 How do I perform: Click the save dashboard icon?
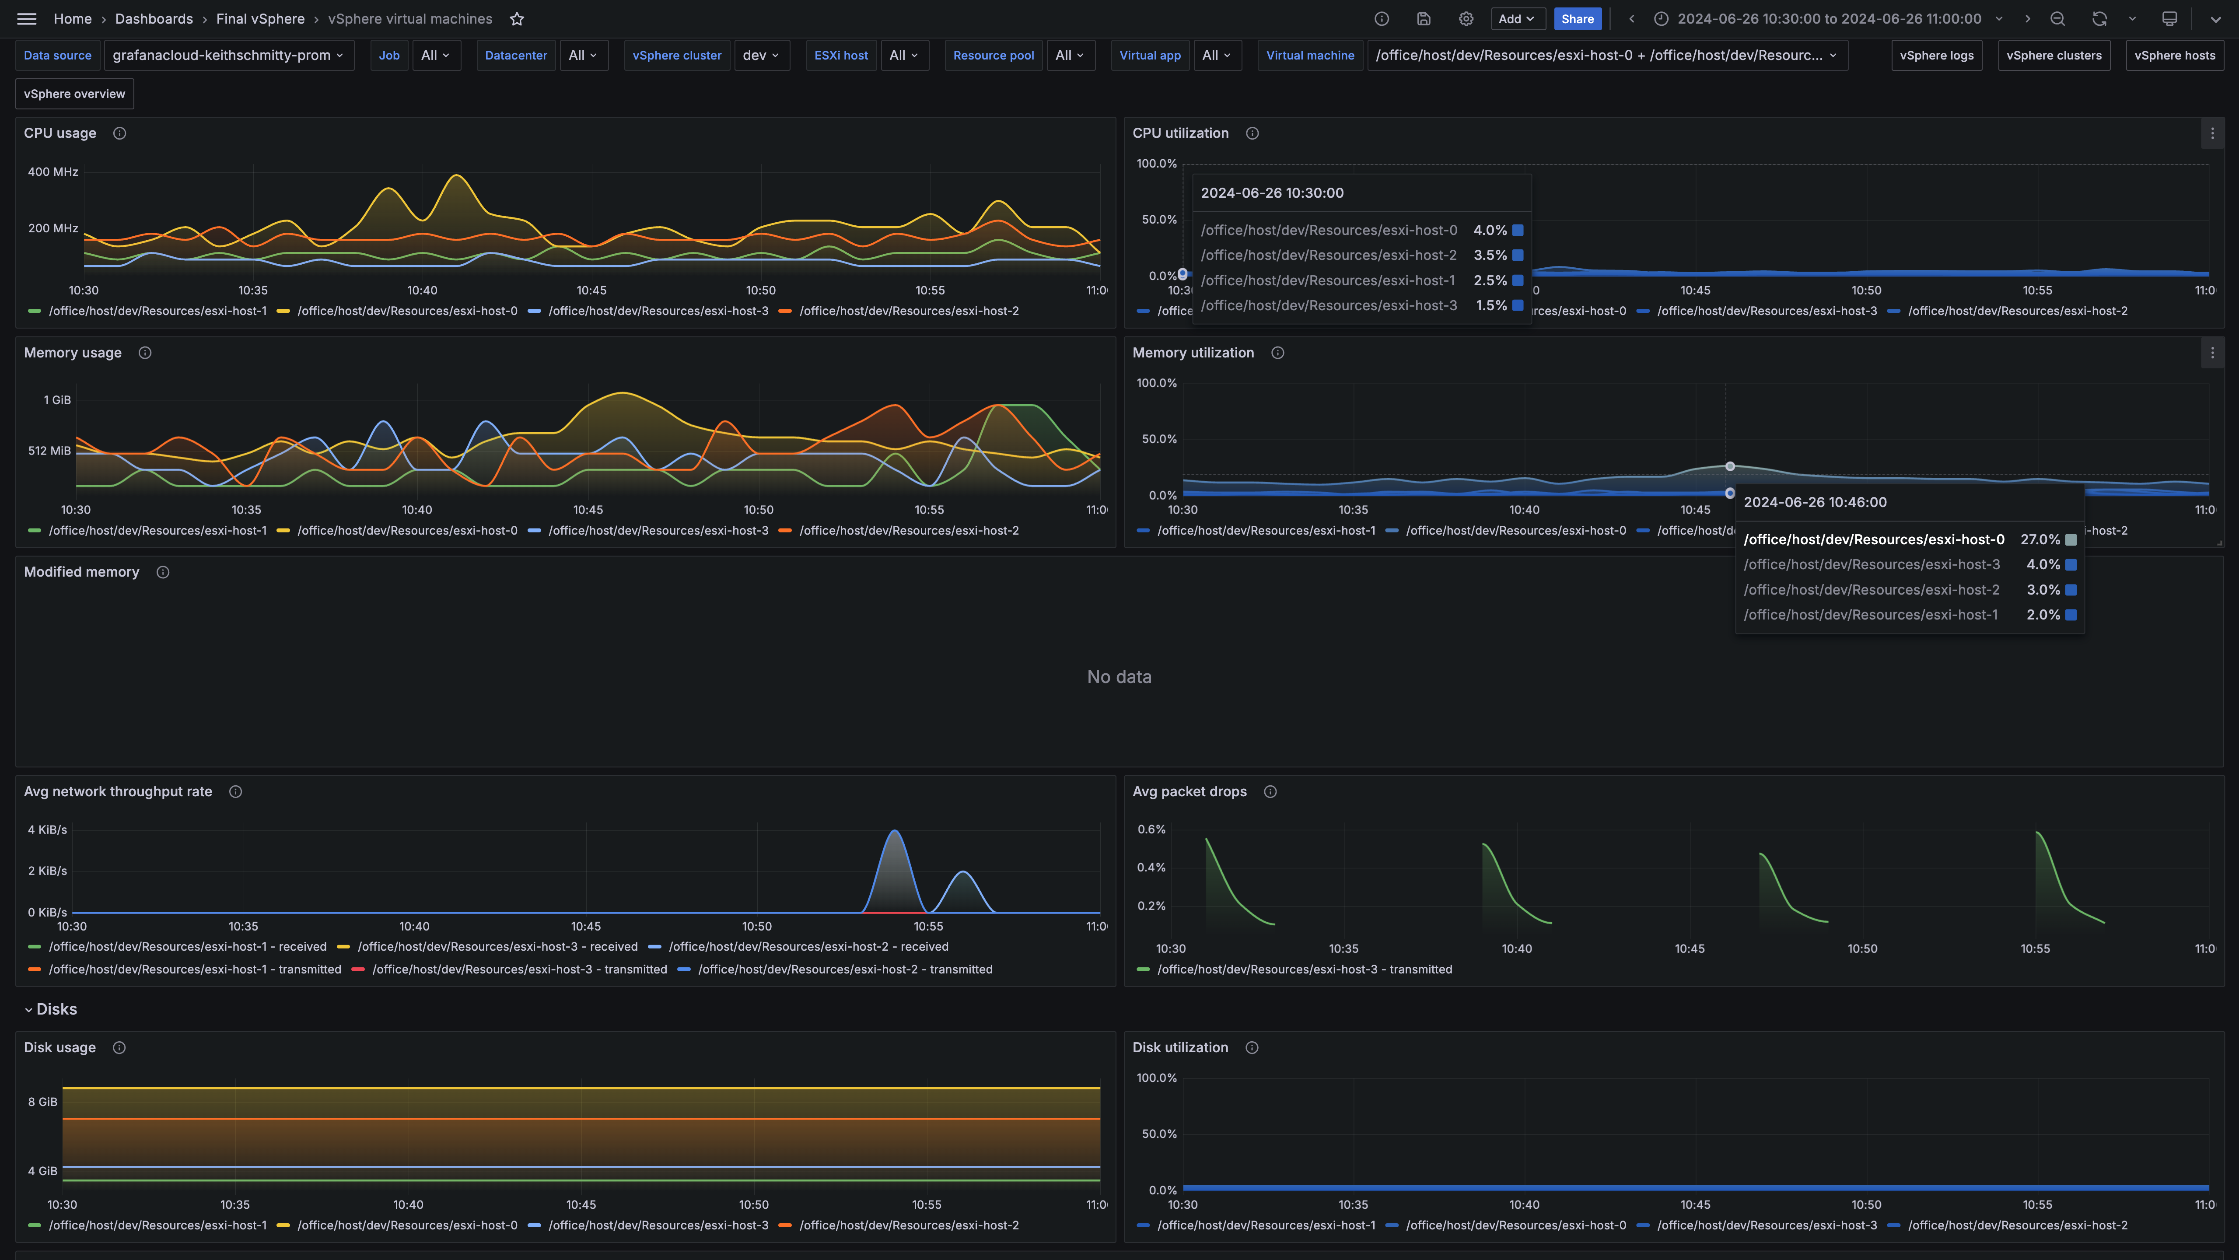click(1424, 19)
